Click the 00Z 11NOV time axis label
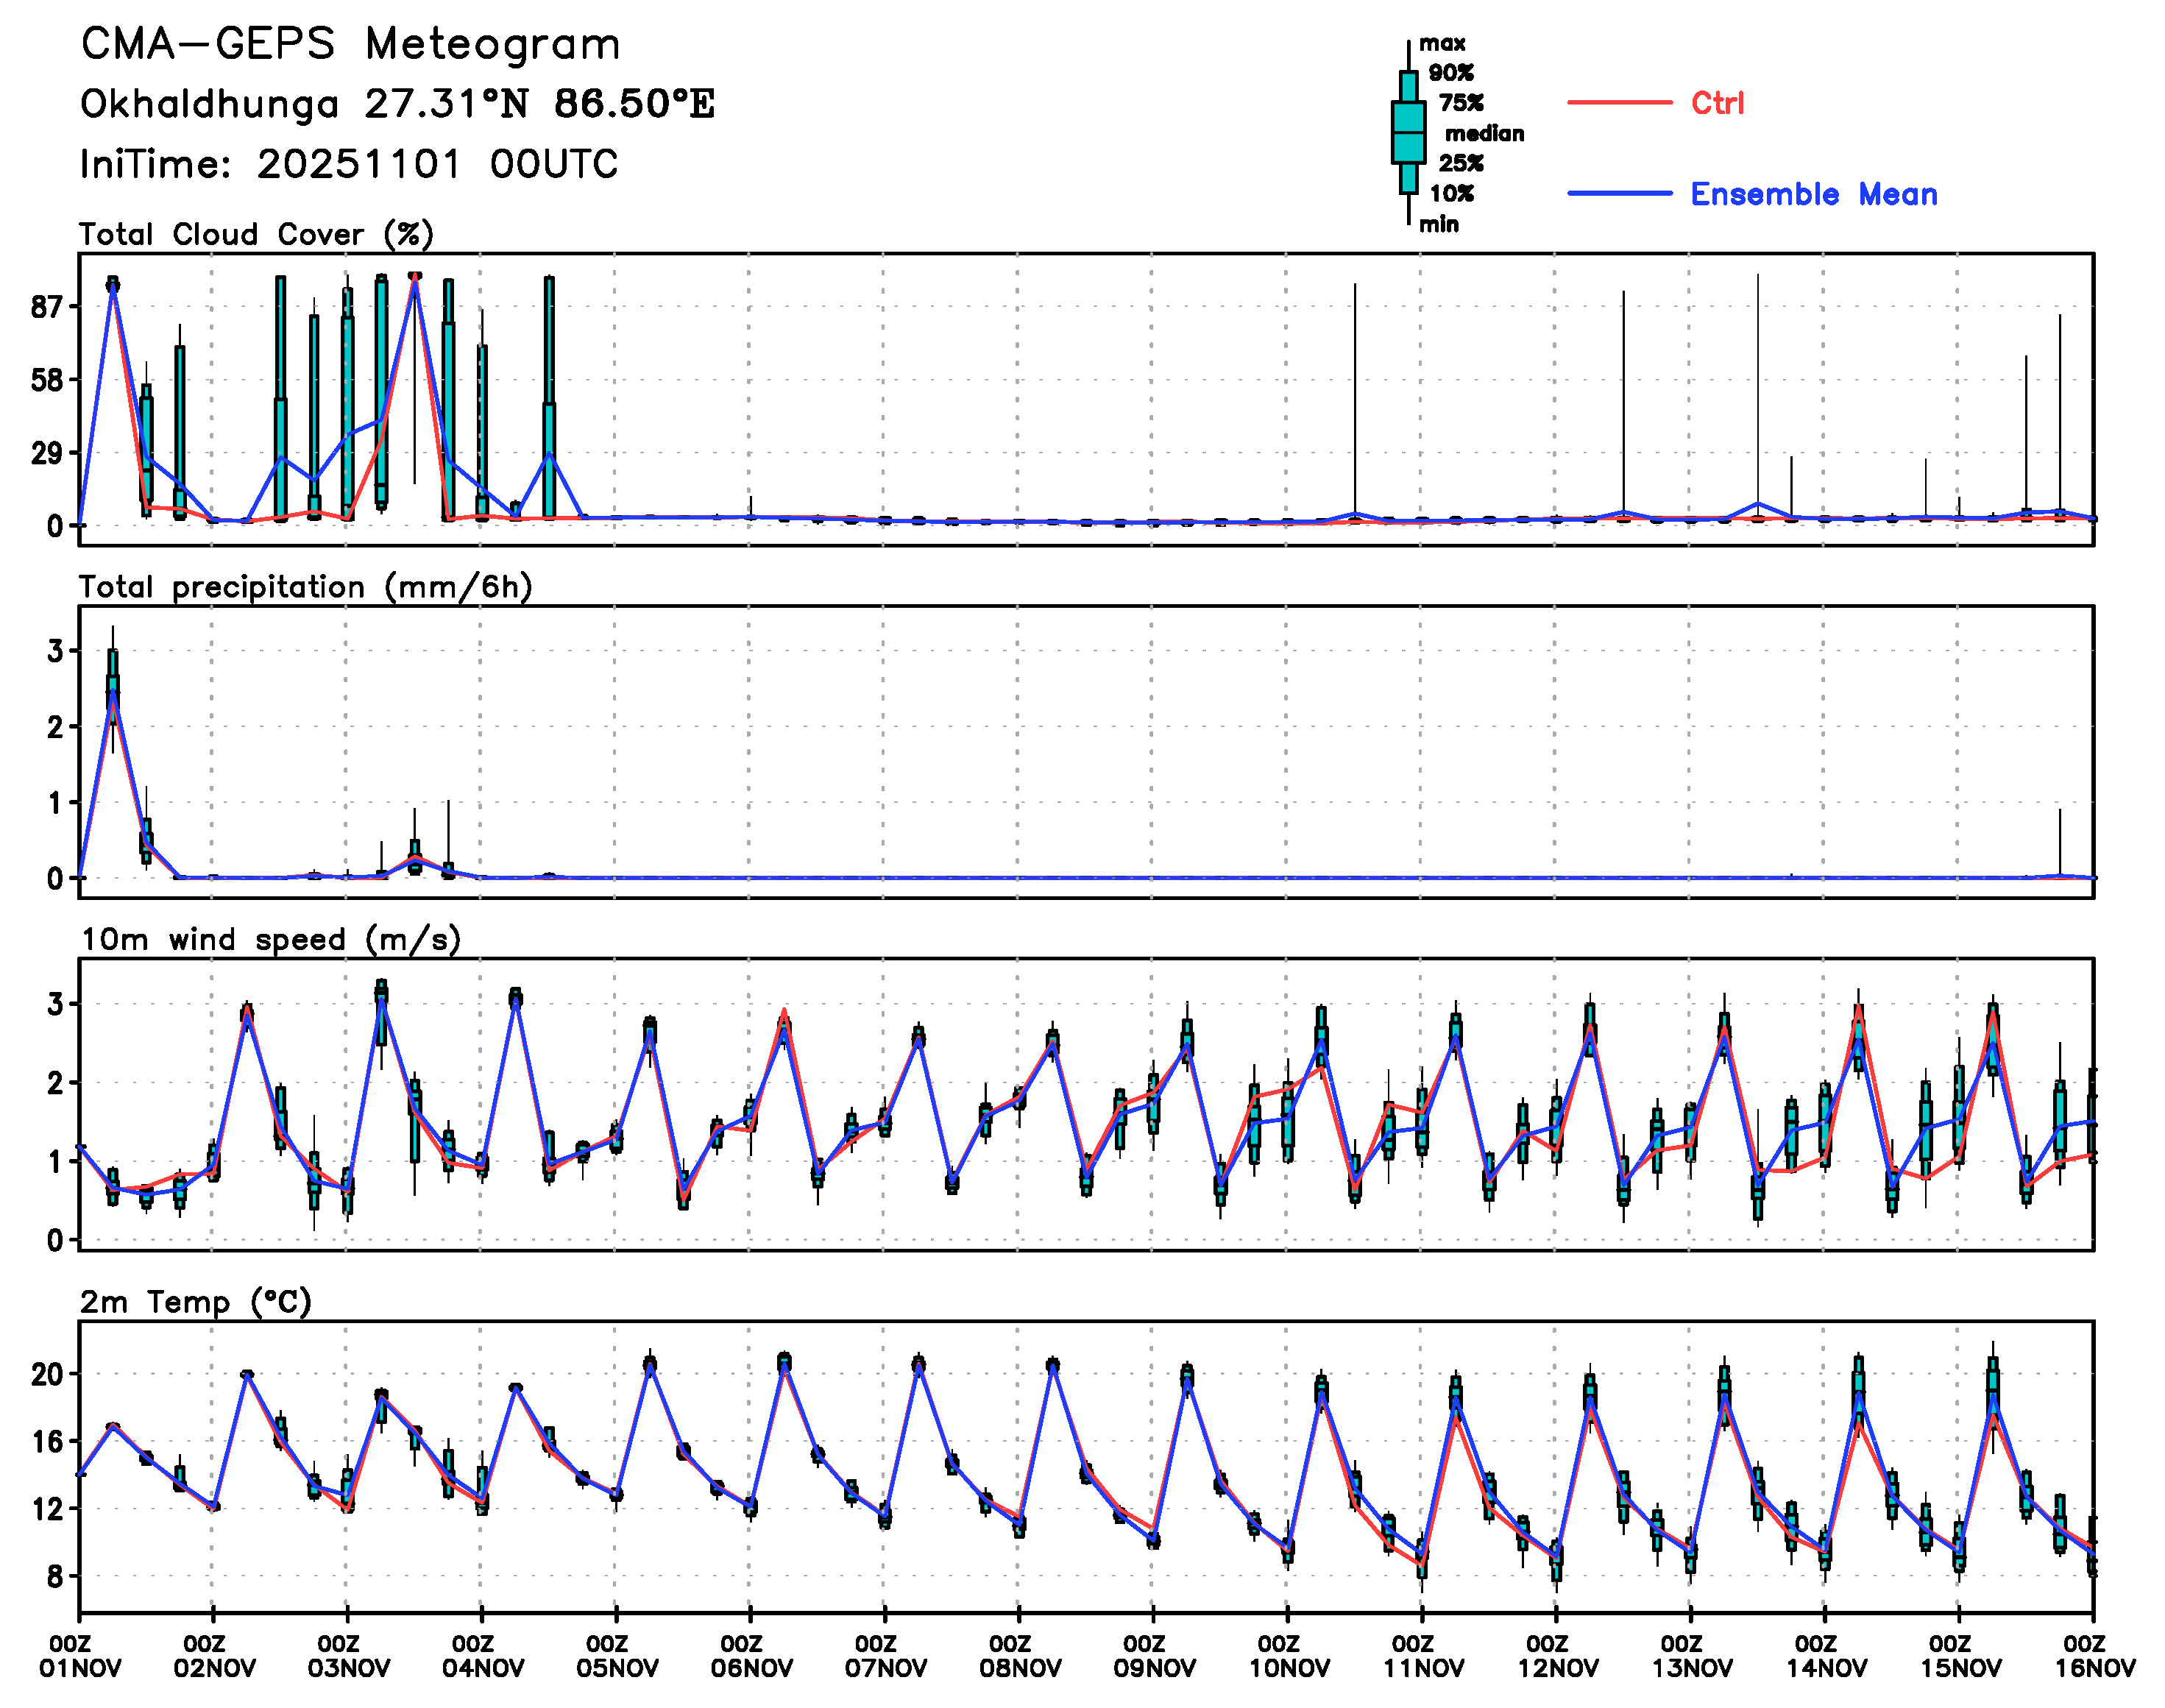 [1421, 1656]
